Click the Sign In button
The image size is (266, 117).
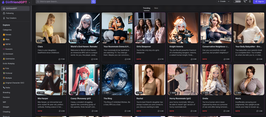pos(259,2)
